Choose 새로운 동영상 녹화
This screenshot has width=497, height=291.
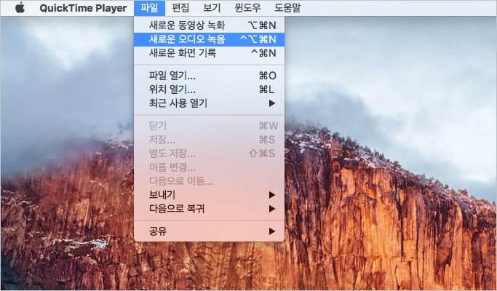coord(209,25)
